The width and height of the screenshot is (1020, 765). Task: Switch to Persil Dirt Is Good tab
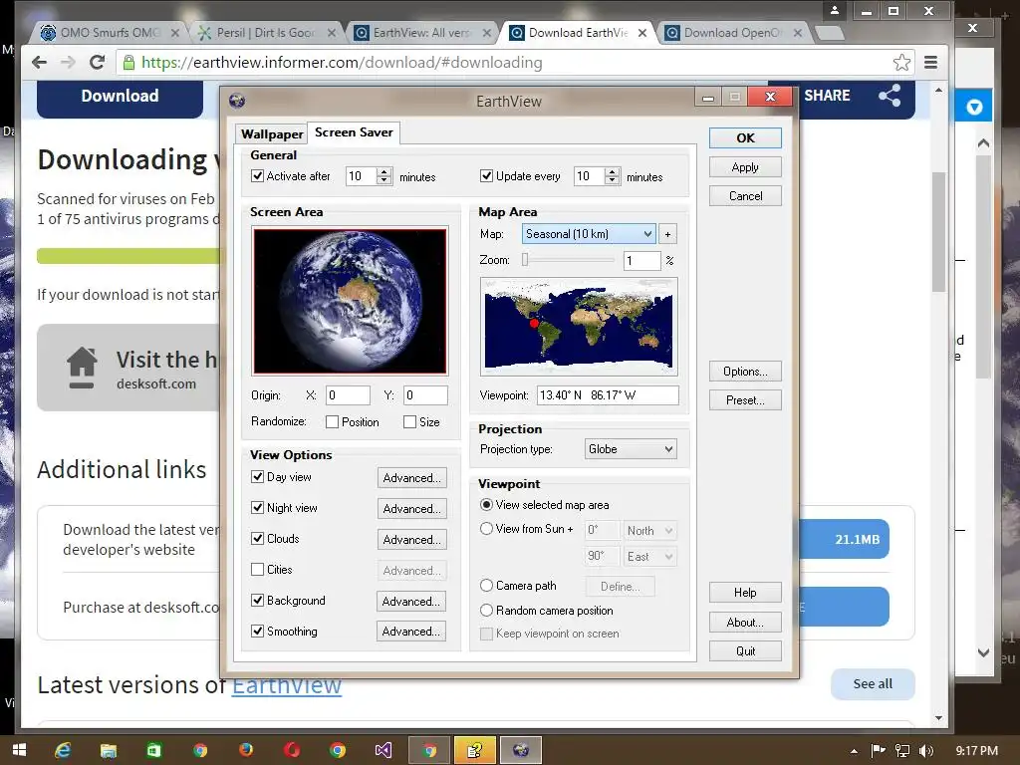point(265,33)
